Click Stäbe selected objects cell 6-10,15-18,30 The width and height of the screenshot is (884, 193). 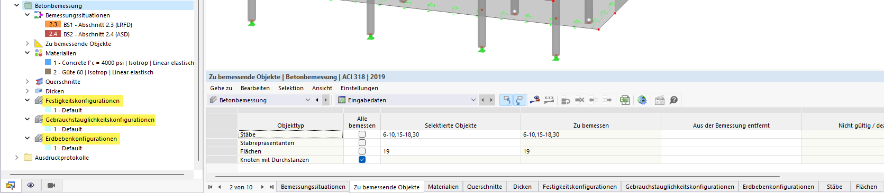(451, 134)
